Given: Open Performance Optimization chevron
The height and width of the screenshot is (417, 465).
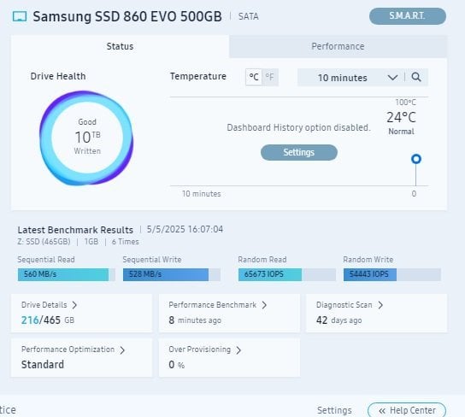Looking at the screenshot, I should click(x=122, y=350).
